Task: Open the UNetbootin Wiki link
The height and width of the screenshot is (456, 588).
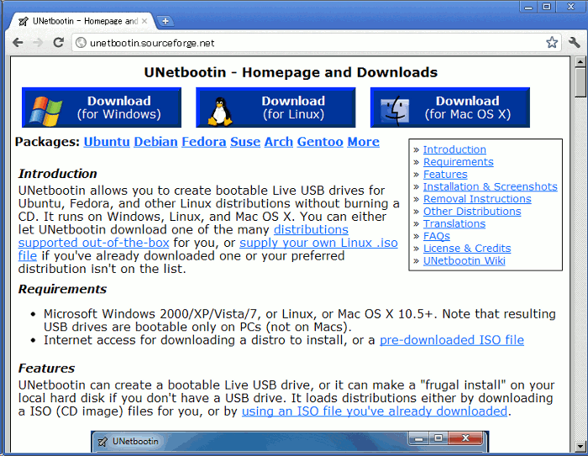Action: (x=464, y=260)
